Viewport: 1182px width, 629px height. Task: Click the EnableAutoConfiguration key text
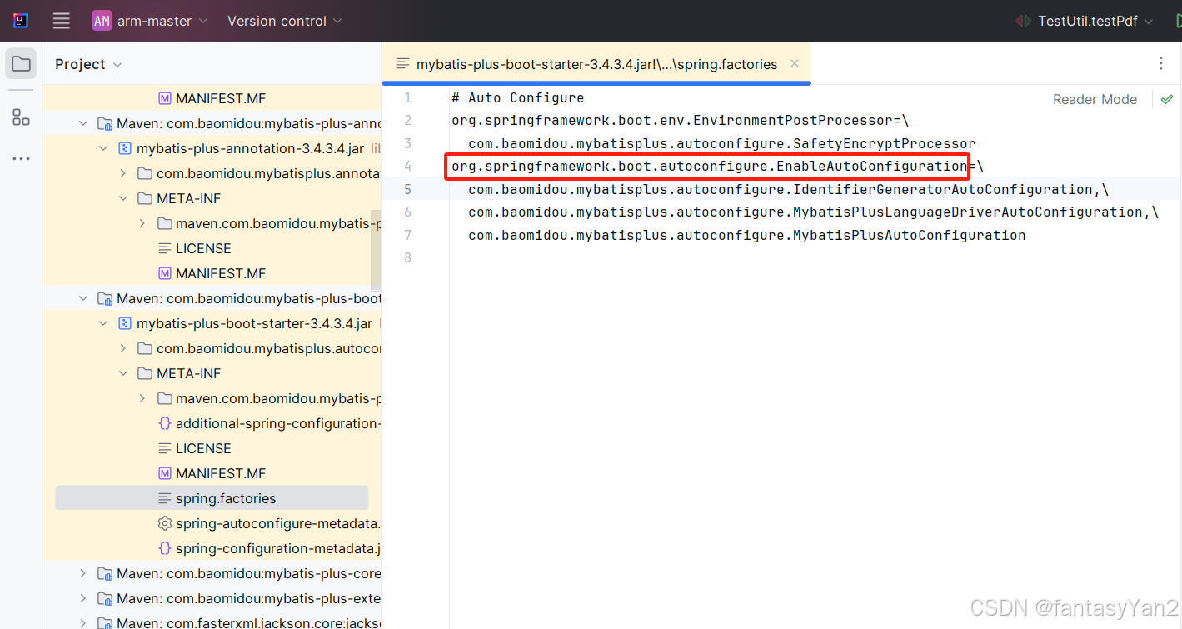[x=709, y=166]
